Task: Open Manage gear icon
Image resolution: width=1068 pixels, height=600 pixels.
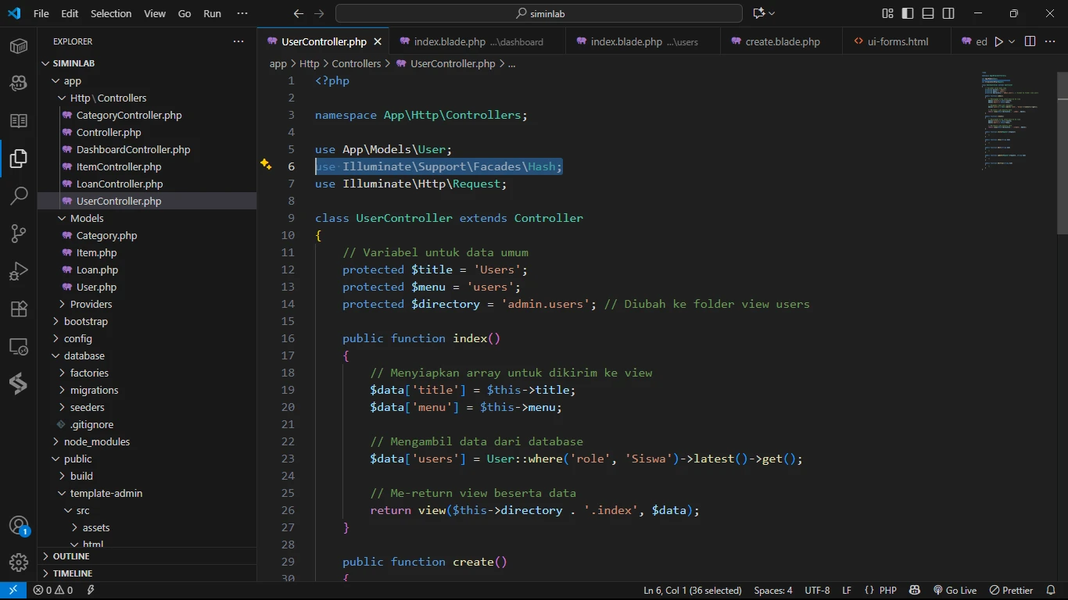Action: (19, 562)
